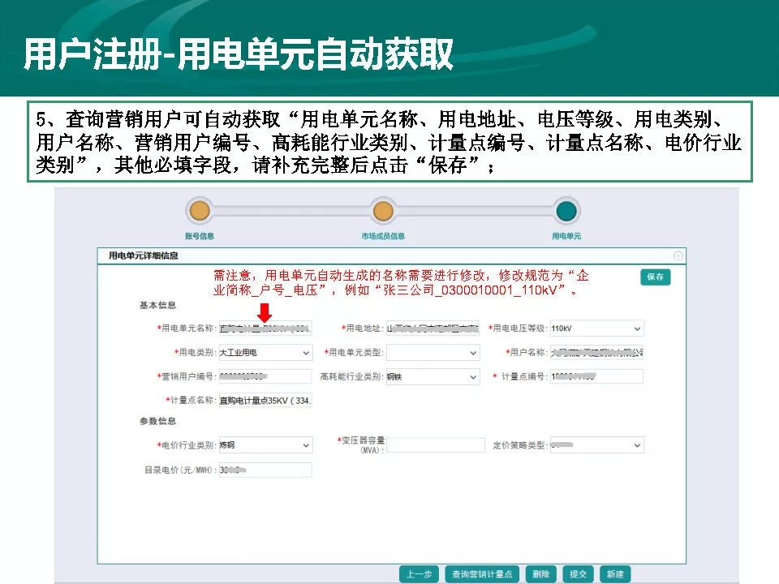Click the 账号信息 step circle
This screenshot has width=779, height=584.
coord(200,212)
